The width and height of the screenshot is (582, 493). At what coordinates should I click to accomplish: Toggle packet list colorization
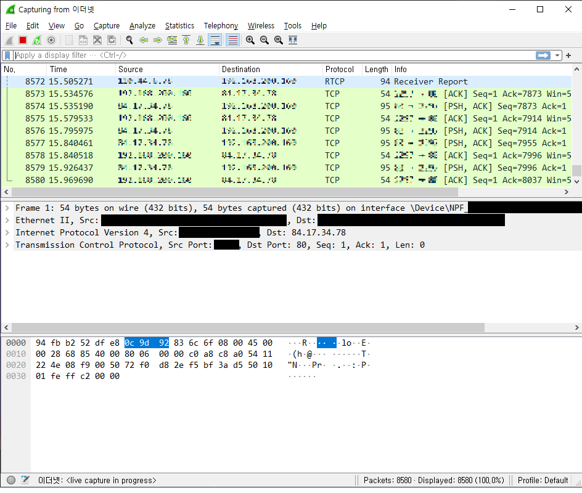click(232, 40)
